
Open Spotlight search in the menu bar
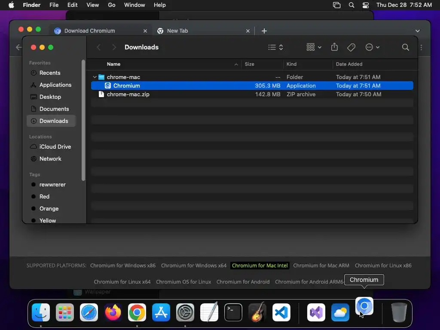[351, 5]
